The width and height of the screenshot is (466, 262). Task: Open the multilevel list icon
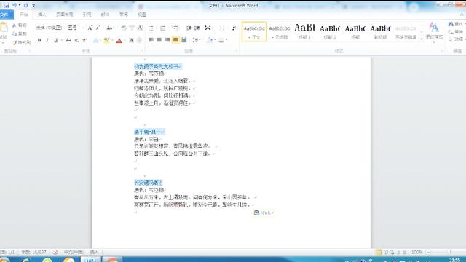(x=175, y=28)
